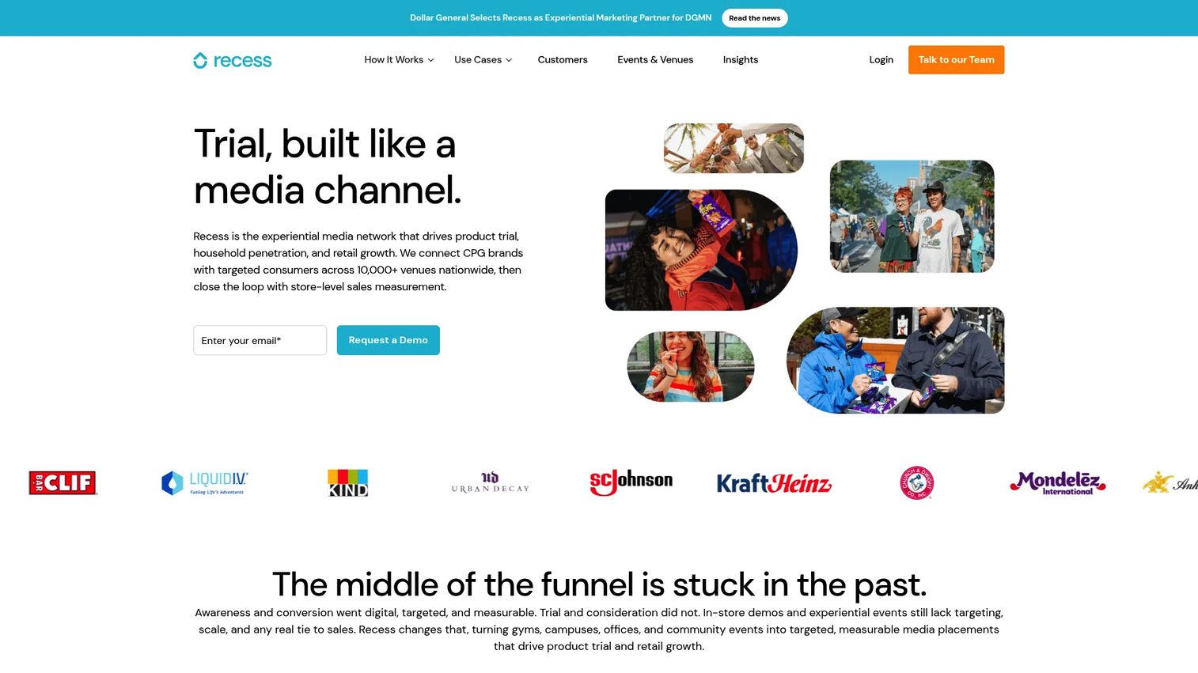Click the Liquid I.V. logo
Screen dimensions: 1198x673
pos(204,482)
